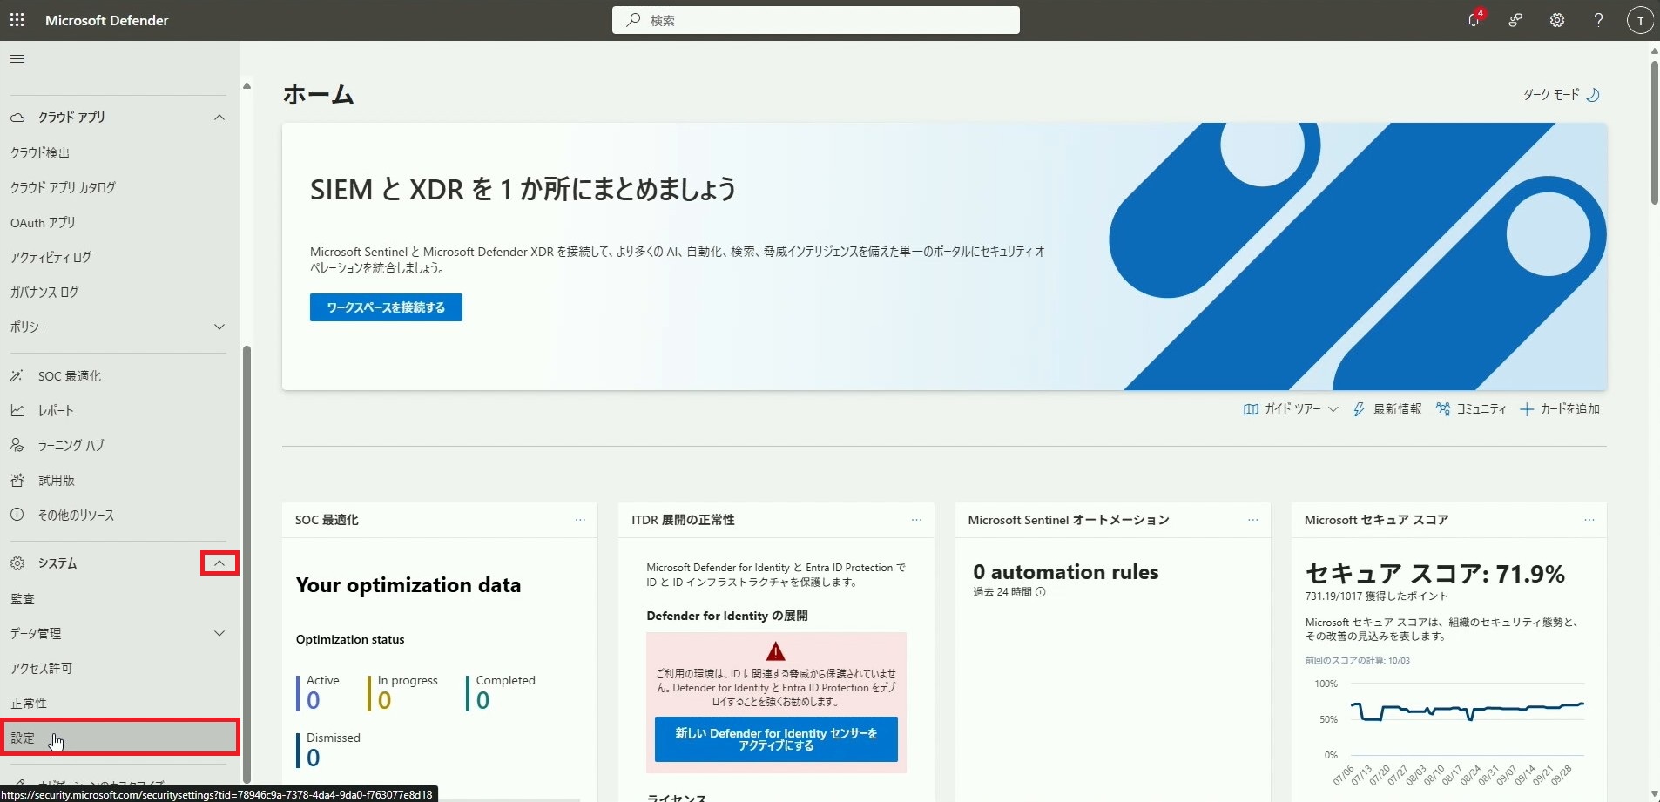The image size is (1660, 802).
Task: Click カードを追加 link
Action: coord(1560,409)
